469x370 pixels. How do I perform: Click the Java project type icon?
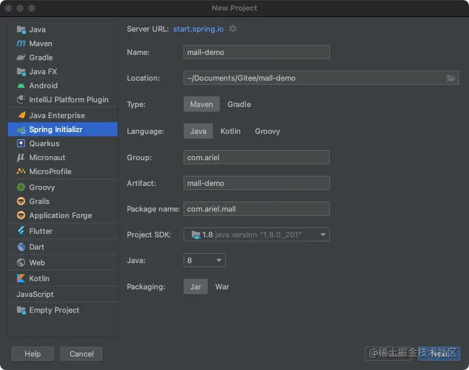21,30
